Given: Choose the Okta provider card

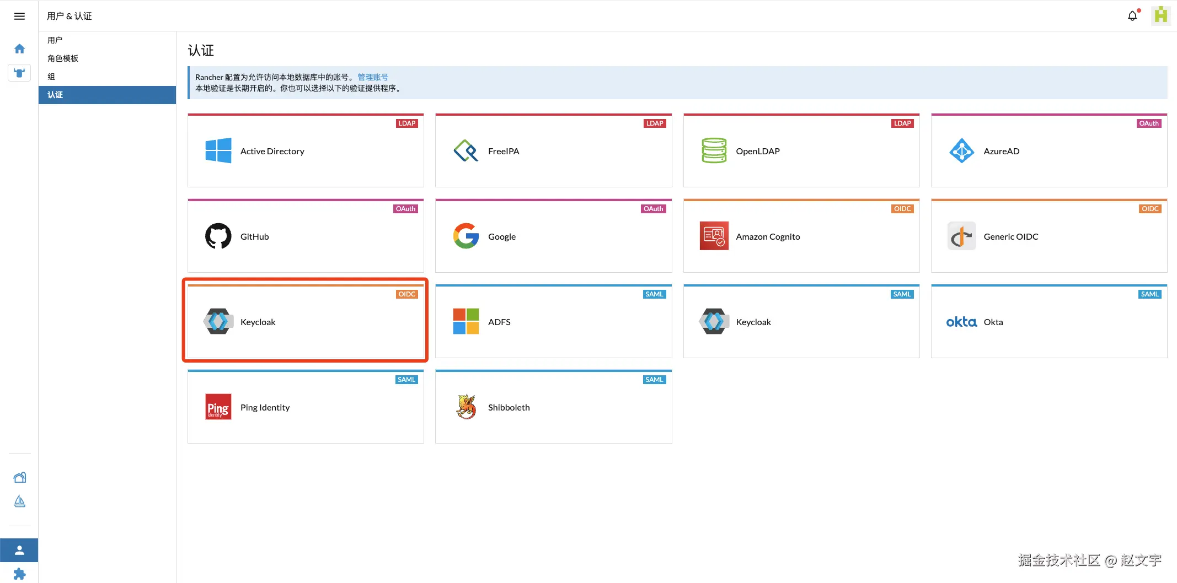Looking at the screenshot, I should [x=1049, y=321].
